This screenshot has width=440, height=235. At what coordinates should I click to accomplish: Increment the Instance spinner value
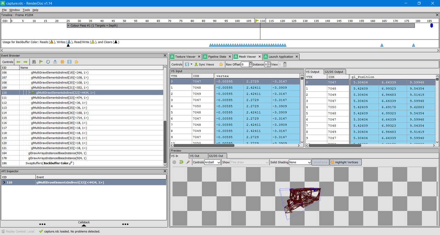point(270,63)
